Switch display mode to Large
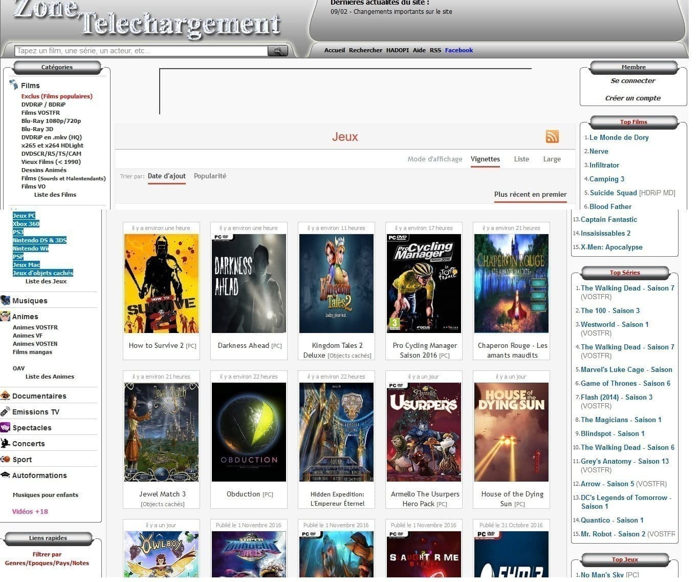Image resolution: width=699 pixels, height=582 pixels. tap(552, 159)
